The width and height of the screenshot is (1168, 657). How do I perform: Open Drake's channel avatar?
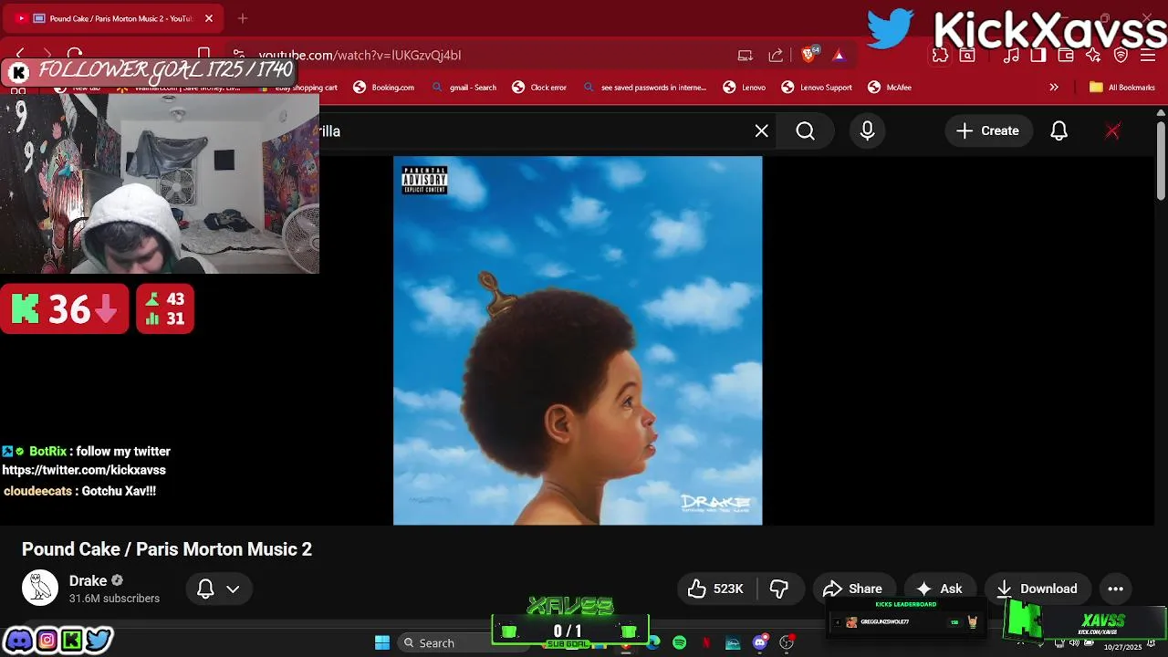40,589
